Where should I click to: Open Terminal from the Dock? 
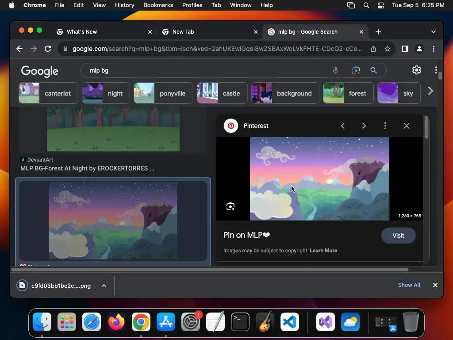[x=240, y=322]
